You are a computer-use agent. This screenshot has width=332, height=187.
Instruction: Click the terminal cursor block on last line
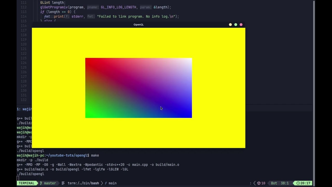pyautogui.click(x=18, y=178)
